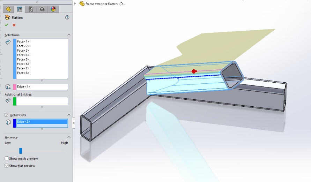
Task: Collapse the Selections section
Action: point(69,35)
